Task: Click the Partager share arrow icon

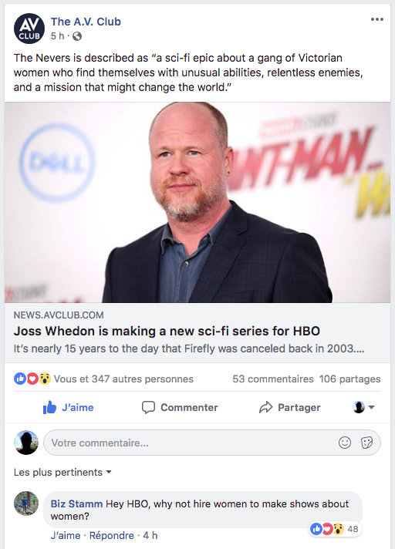Action: coord(266,407)
